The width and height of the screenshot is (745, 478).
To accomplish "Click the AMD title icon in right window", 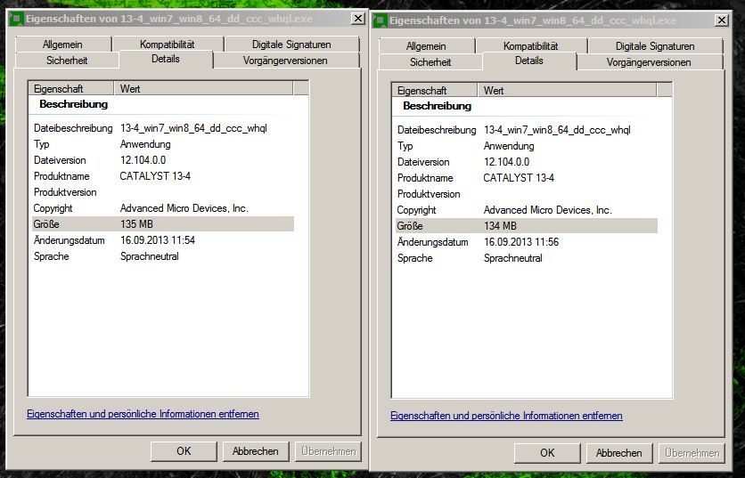I will click(x=381, y=20).
